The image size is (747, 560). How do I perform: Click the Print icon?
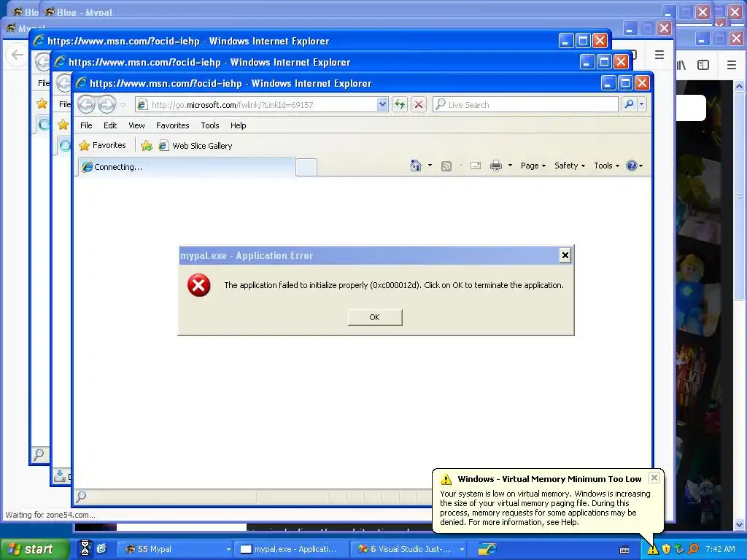pos(496,166)
